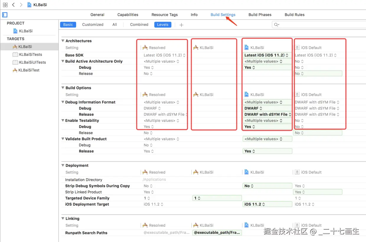Collapse the Architectures section

point(63,41)
